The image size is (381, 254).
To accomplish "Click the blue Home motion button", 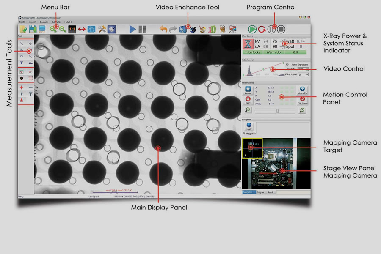I will coord(248,90).
